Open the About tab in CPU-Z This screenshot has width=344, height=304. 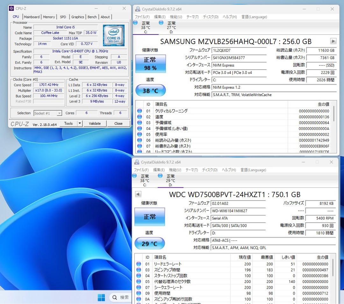105,17
